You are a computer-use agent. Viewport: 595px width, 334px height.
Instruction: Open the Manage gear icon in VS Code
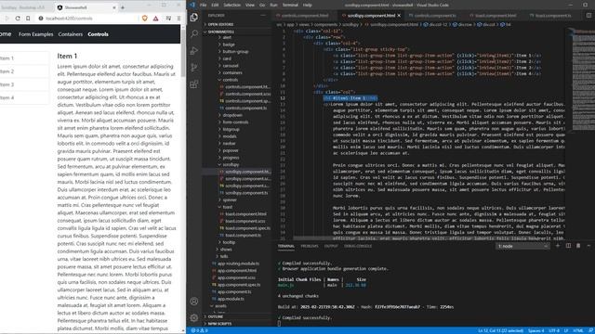click(194, 317)
